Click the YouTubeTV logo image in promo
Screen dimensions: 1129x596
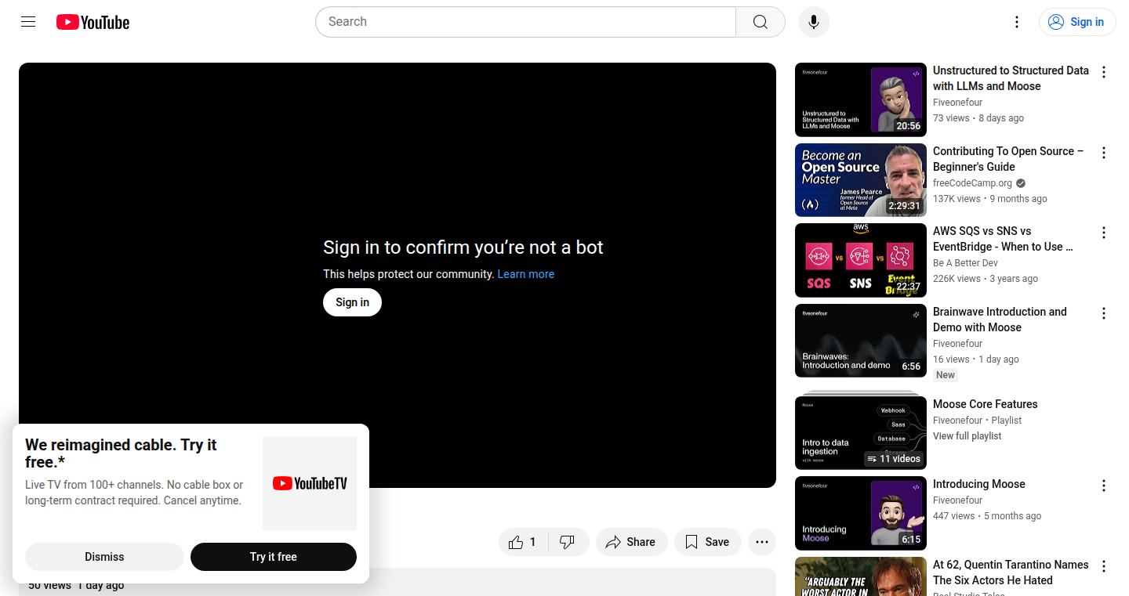point(310,483)
